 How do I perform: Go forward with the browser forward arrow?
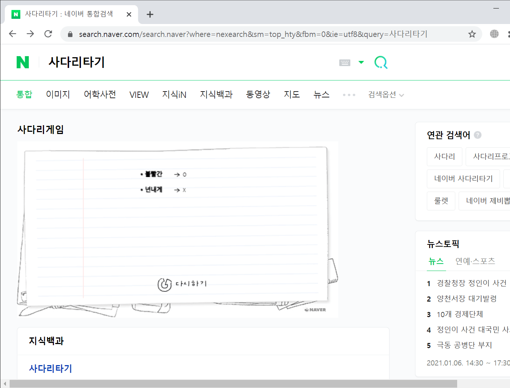click(x=30, y=34)
